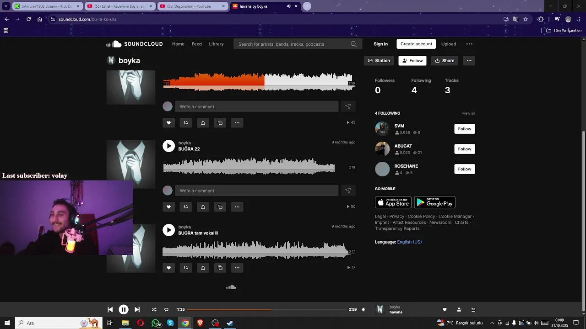Open WhatsApp from the taskbar

156,323
